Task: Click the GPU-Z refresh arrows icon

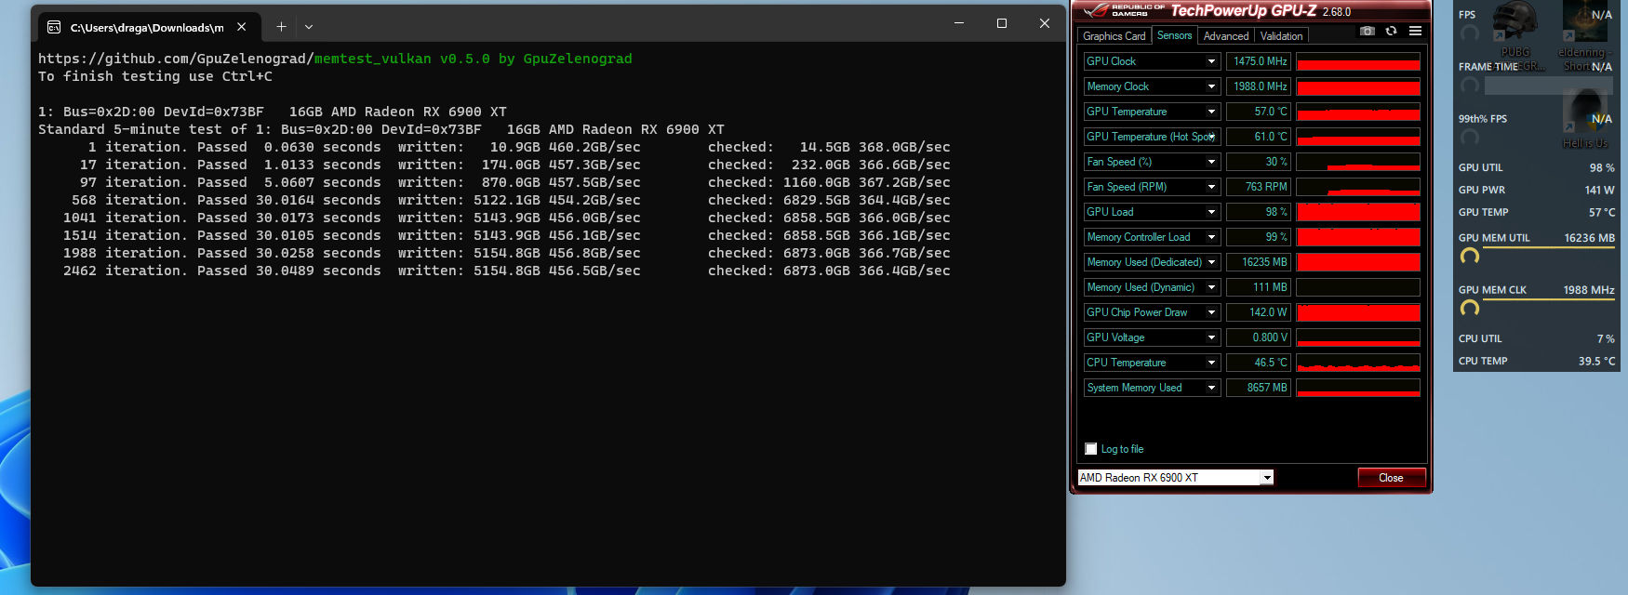Action: point(1391,31)
